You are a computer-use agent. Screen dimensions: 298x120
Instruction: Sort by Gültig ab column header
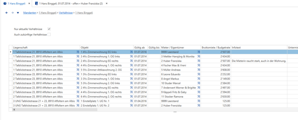(x=141, y=47)
